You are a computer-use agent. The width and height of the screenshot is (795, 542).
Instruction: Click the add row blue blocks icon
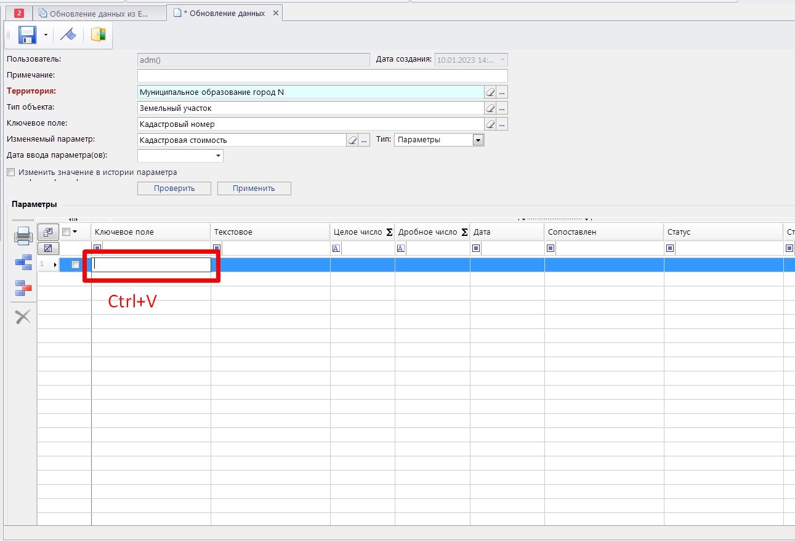coord(23,262)
